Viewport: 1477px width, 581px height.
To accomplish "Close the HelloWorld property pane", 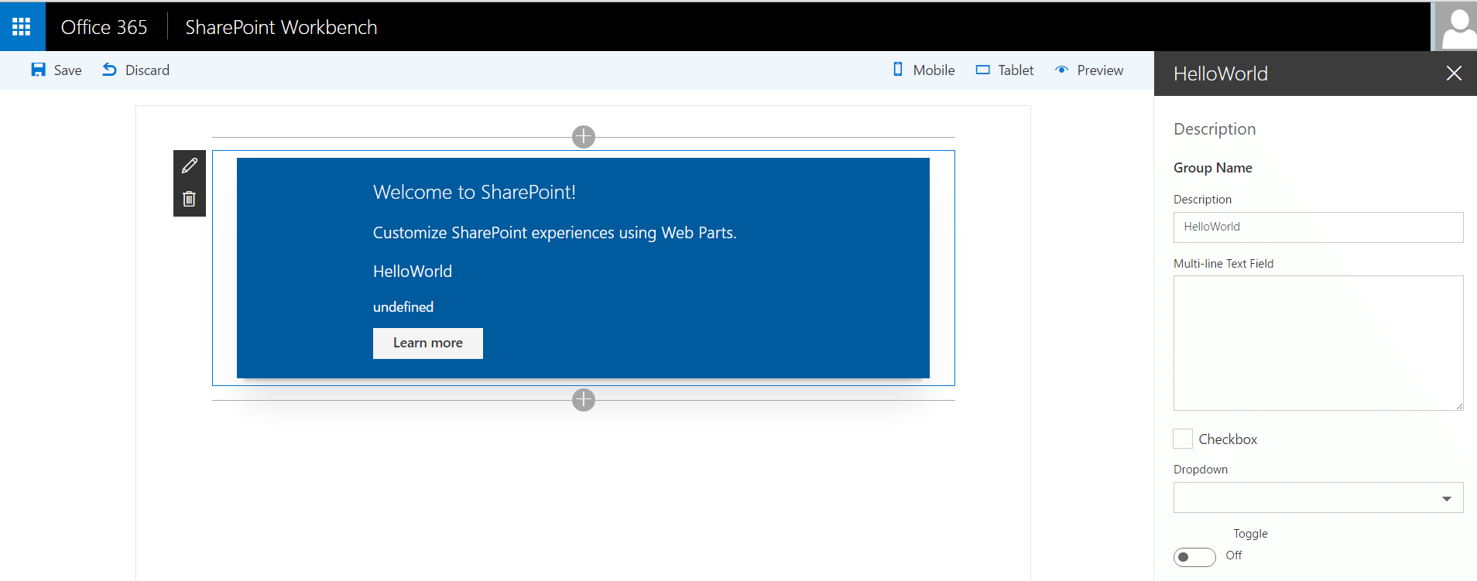I will pyautogui.click(x=1454, y=73).
